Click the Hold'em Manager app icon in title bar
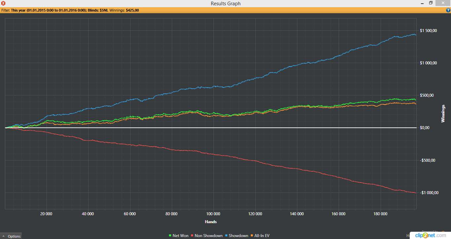Viewport: 451px width, 239px height. pyautogui.click(x=3, y=3)
